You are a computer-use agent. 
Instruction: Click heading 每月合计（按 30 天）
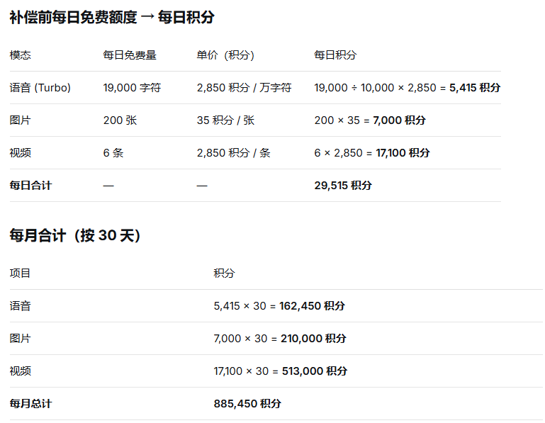[75, 235]
